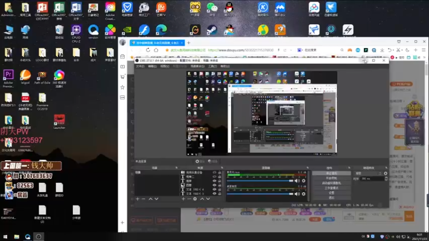The width and height of the screenshot is (429, 241).
Task: Refresh the browser page
Action: [x=148, y=50]
